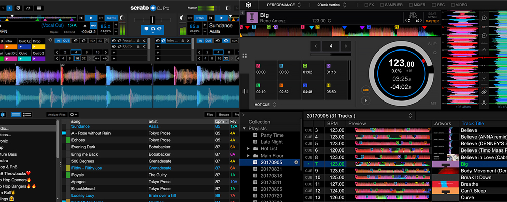Click the reloop icon next to the left deck OUT button

coord(75,41)
